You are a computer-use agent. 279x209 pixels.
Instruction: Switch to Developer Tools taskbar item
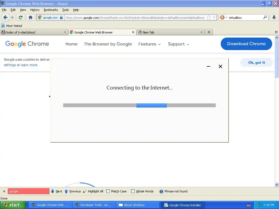pyautogui.click(x=94, y=205)
